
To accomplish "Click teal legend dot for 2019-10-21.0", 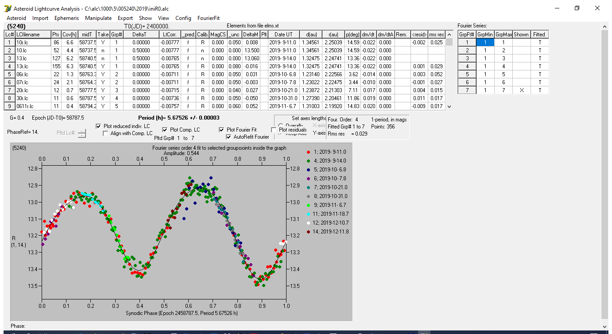I will click(308, 187).
